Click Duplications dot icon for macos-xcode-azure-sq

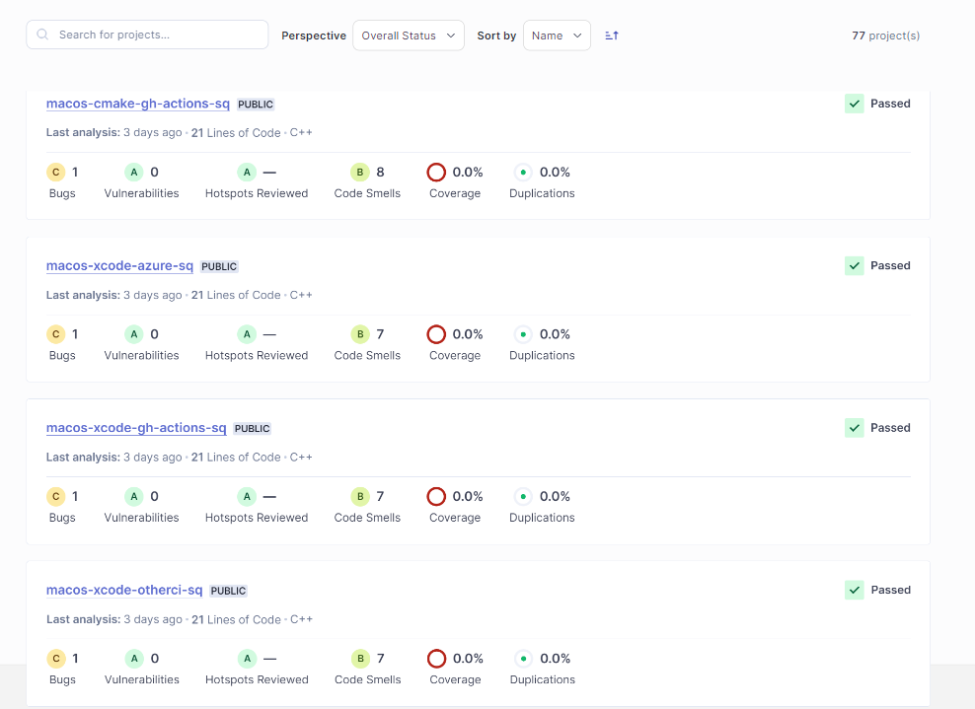[x=524, y=334]
